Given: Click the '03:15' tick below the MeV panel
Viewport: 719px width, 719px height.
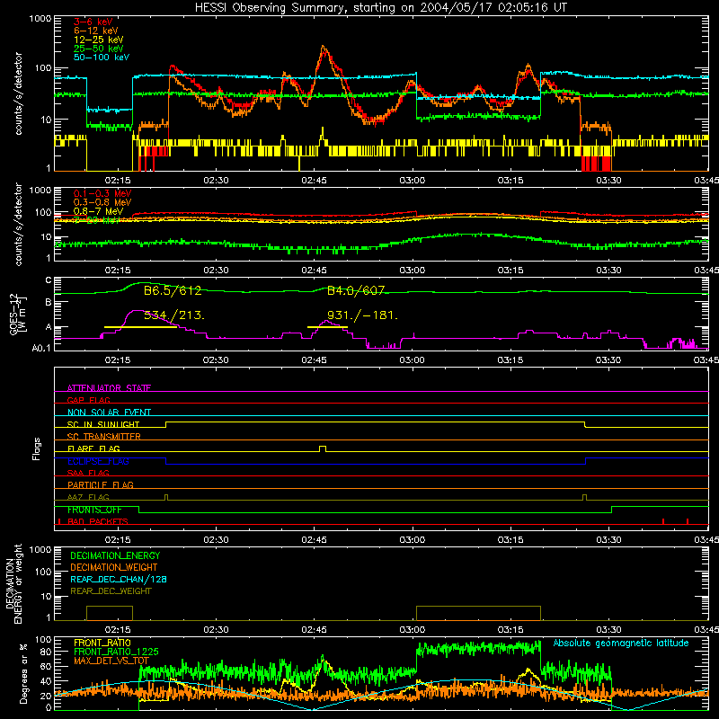Looking at the screenshot, I should point(510,271).
